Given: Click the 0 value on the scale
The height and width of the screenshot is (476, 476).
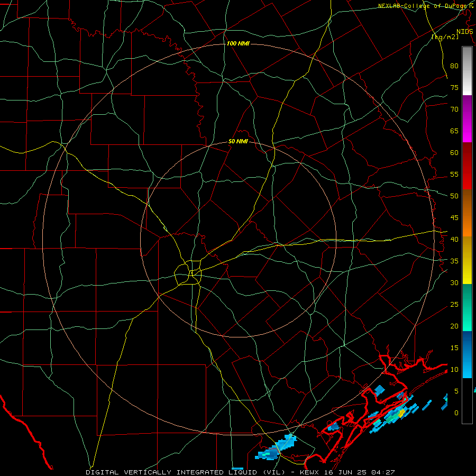Looking at the screenshot, I should point(456,413).
